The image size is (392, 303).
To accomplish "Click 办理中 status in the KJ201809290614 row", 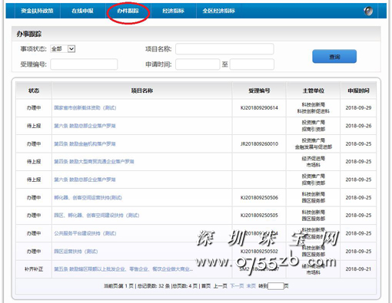I will click(34, 108).
